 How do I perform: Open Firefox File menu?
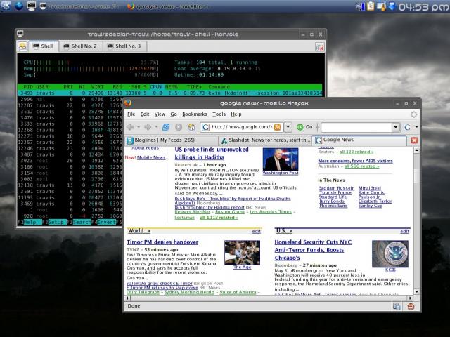[131, 114]
